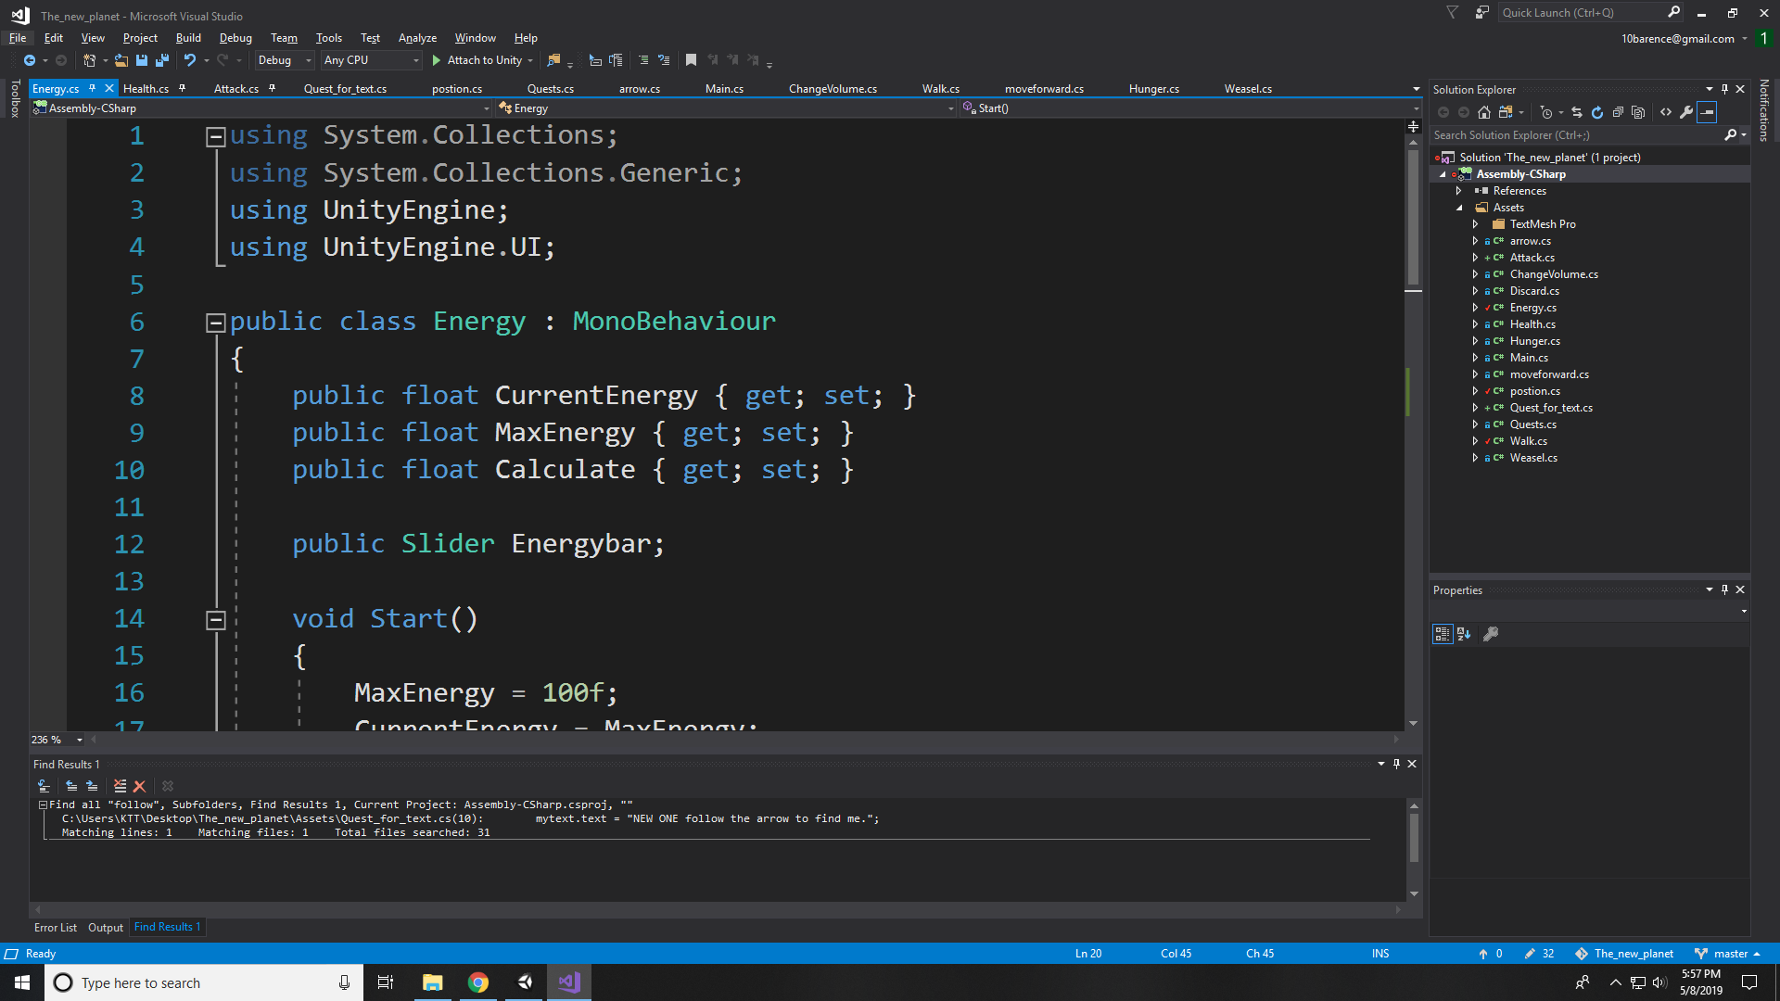
Task: Click the editor vertical scrollbar thumb
Action: pos(1413,218)
